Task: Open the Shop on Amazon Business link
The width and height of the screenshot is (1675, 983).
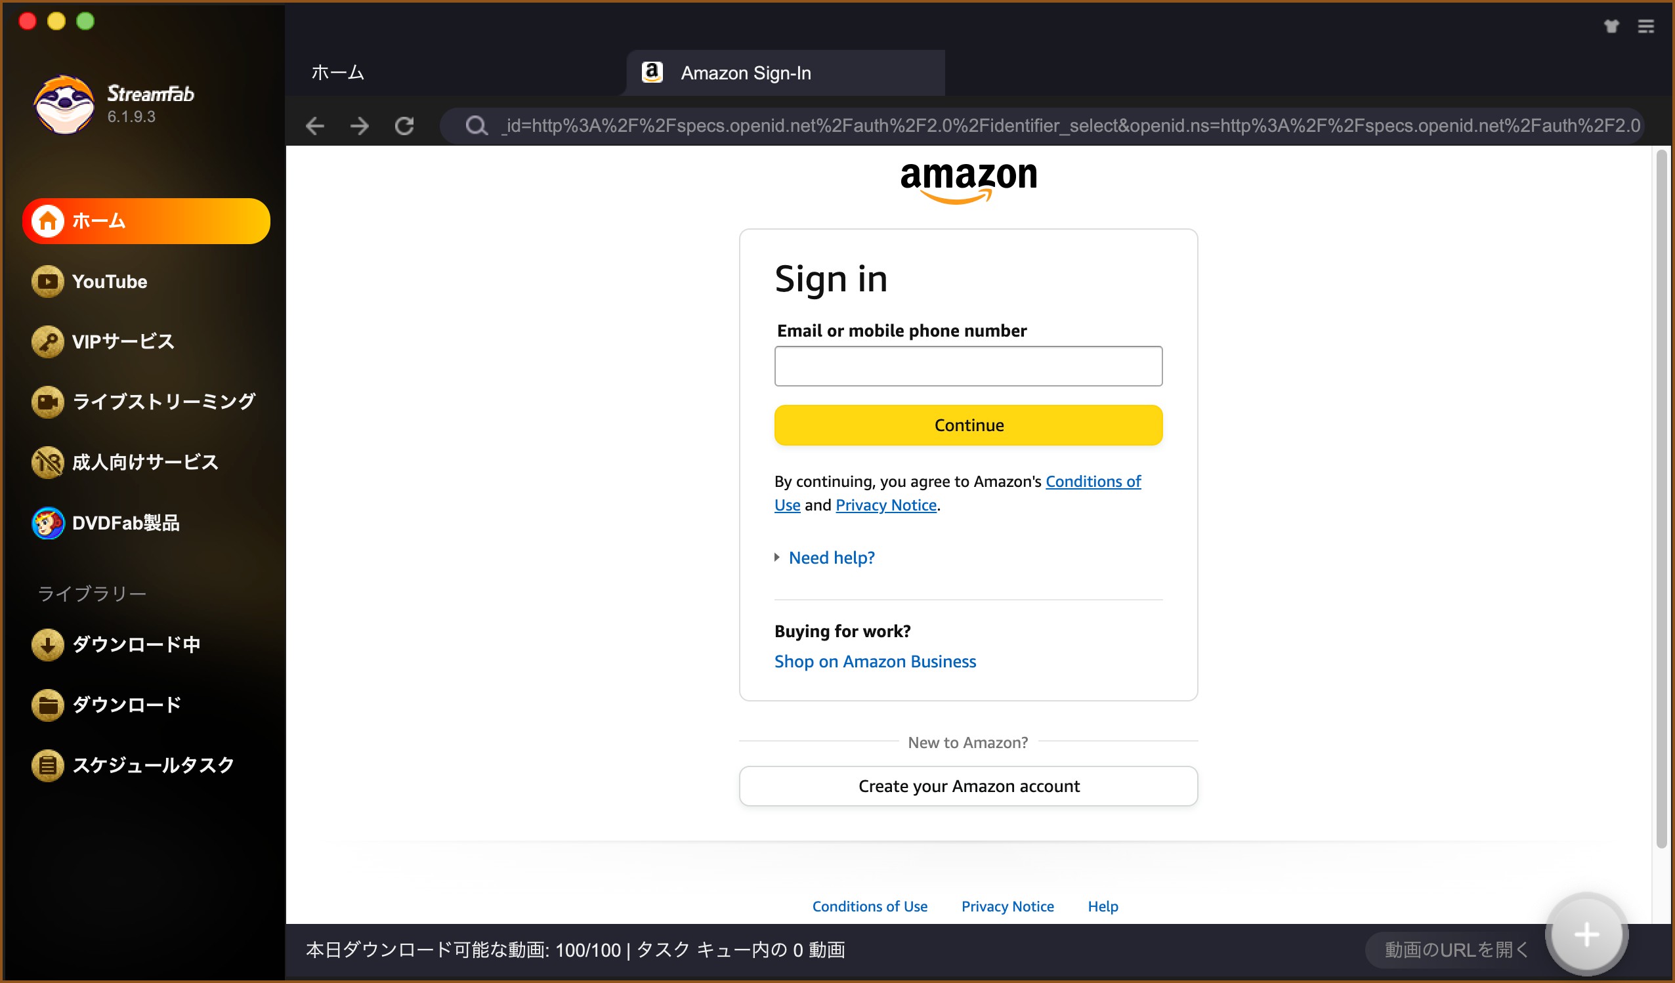Action: 875,661
